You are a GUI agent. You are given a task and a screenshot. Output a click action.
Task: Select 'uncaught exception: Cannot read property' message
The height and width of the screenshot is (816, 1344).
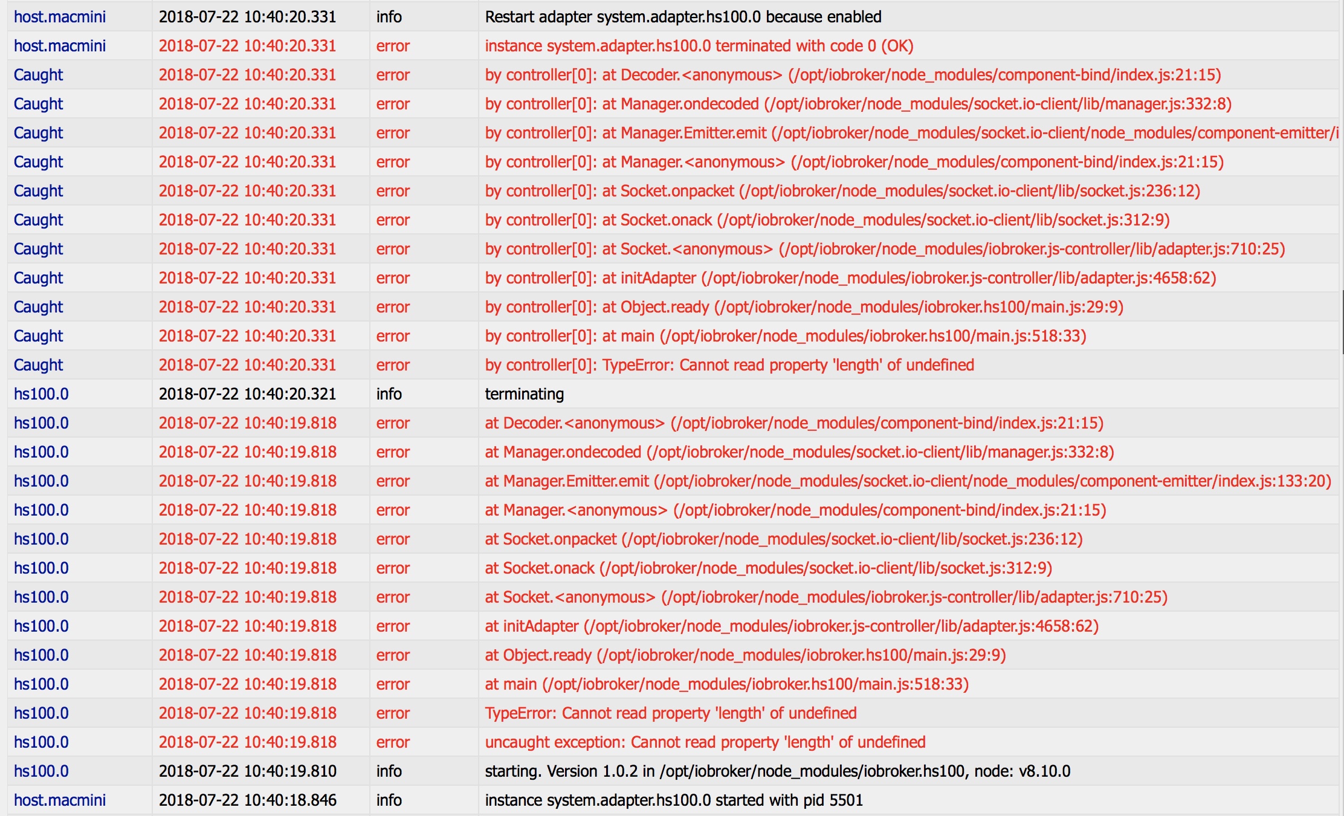705,742
